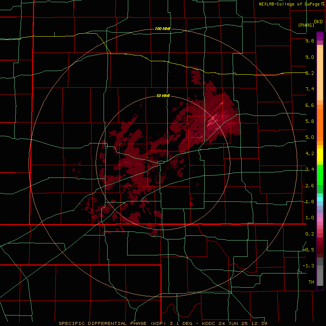
Task: Click the pink segment of the color bar
Action: (320, 220)
